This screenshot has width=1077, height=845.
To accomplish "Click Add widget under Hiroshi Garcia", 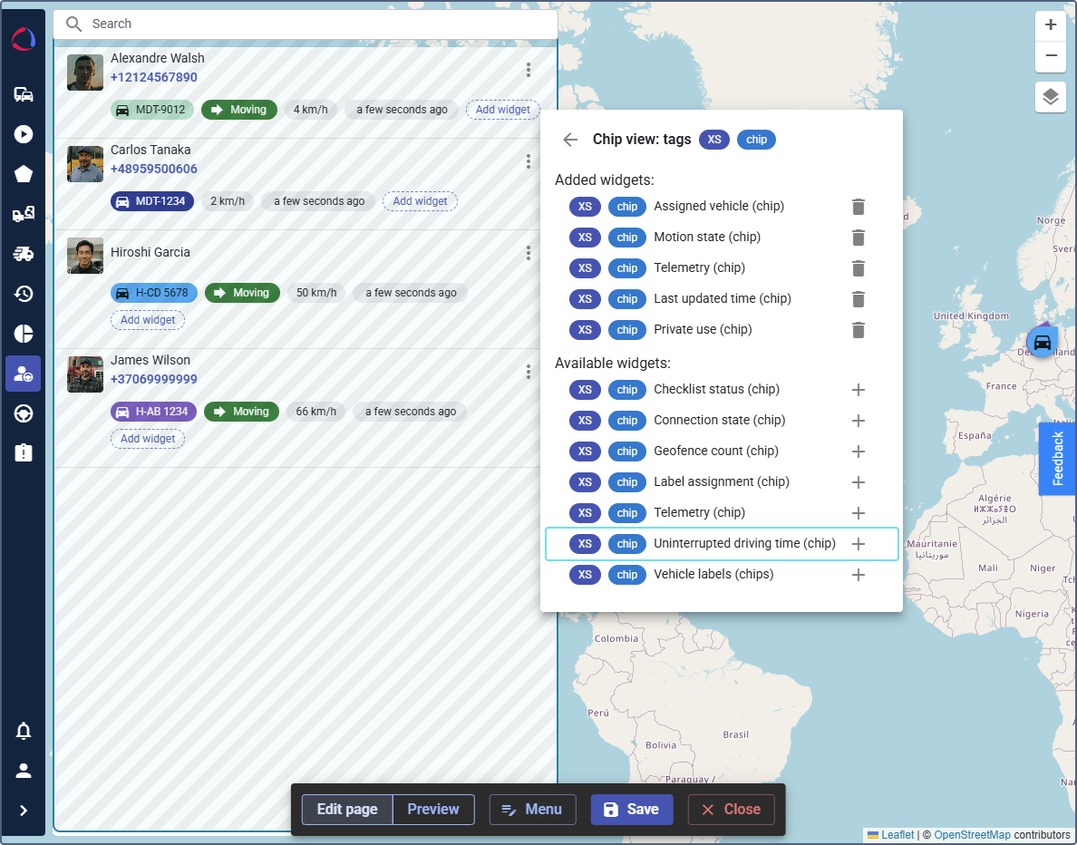I will click(148, 320).
